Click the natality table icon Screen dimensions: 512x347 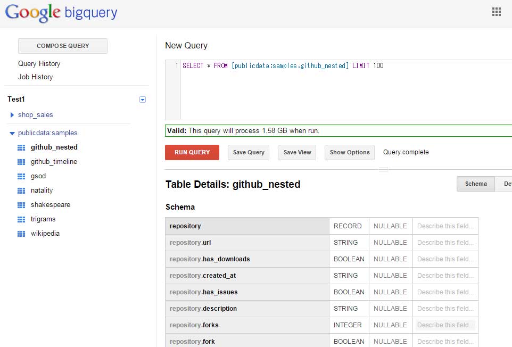click(21, 191)
